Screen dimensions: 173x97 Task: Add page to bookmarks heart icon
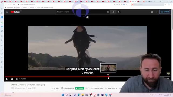coord(129,5)
